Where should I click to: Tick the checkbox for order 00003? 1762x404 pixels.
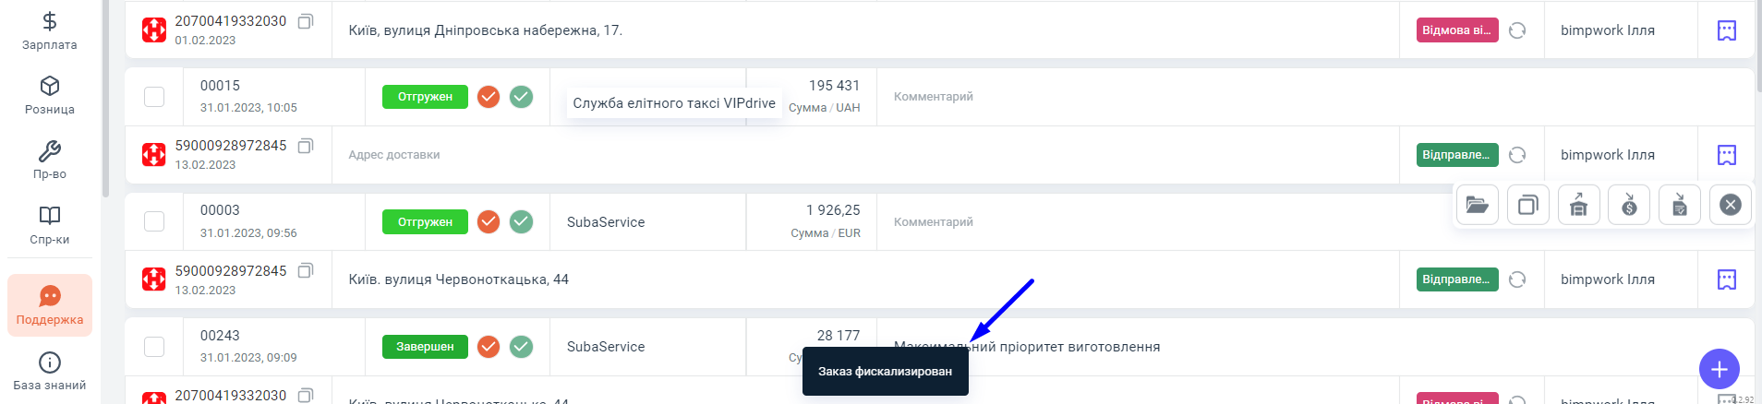tap(154, 222)
